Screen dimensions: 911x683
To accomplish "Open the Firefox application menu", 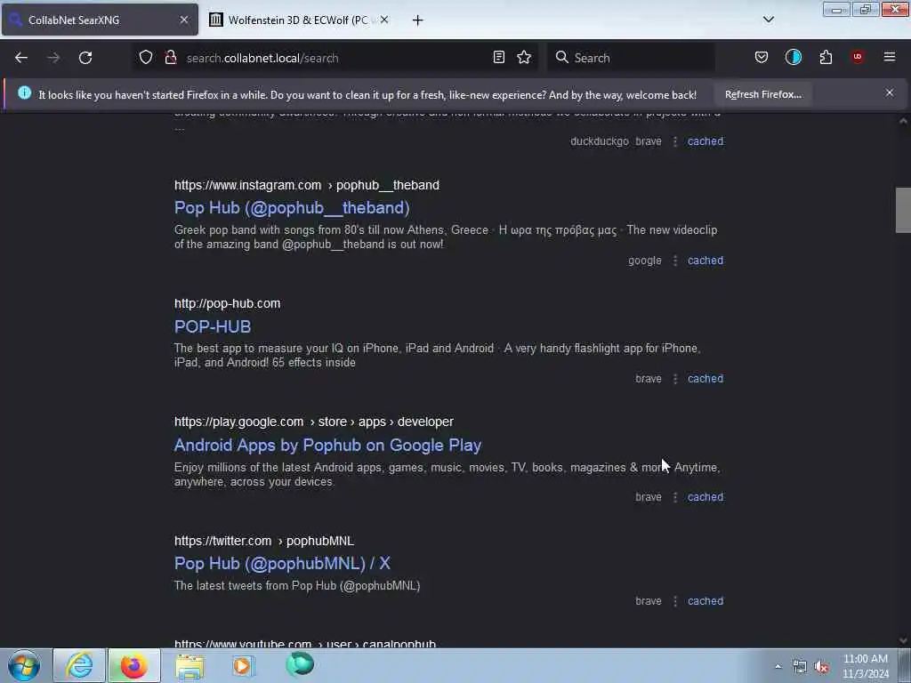I will click(890, 57).
